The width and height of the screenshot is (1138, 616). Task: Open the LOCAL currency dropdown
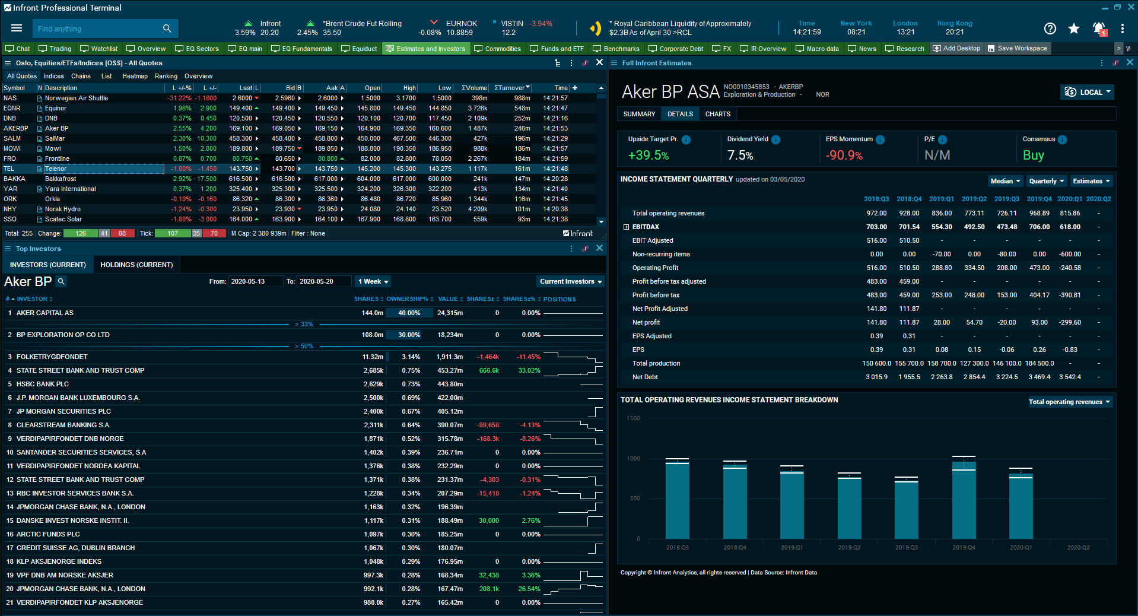point(1087,92)
